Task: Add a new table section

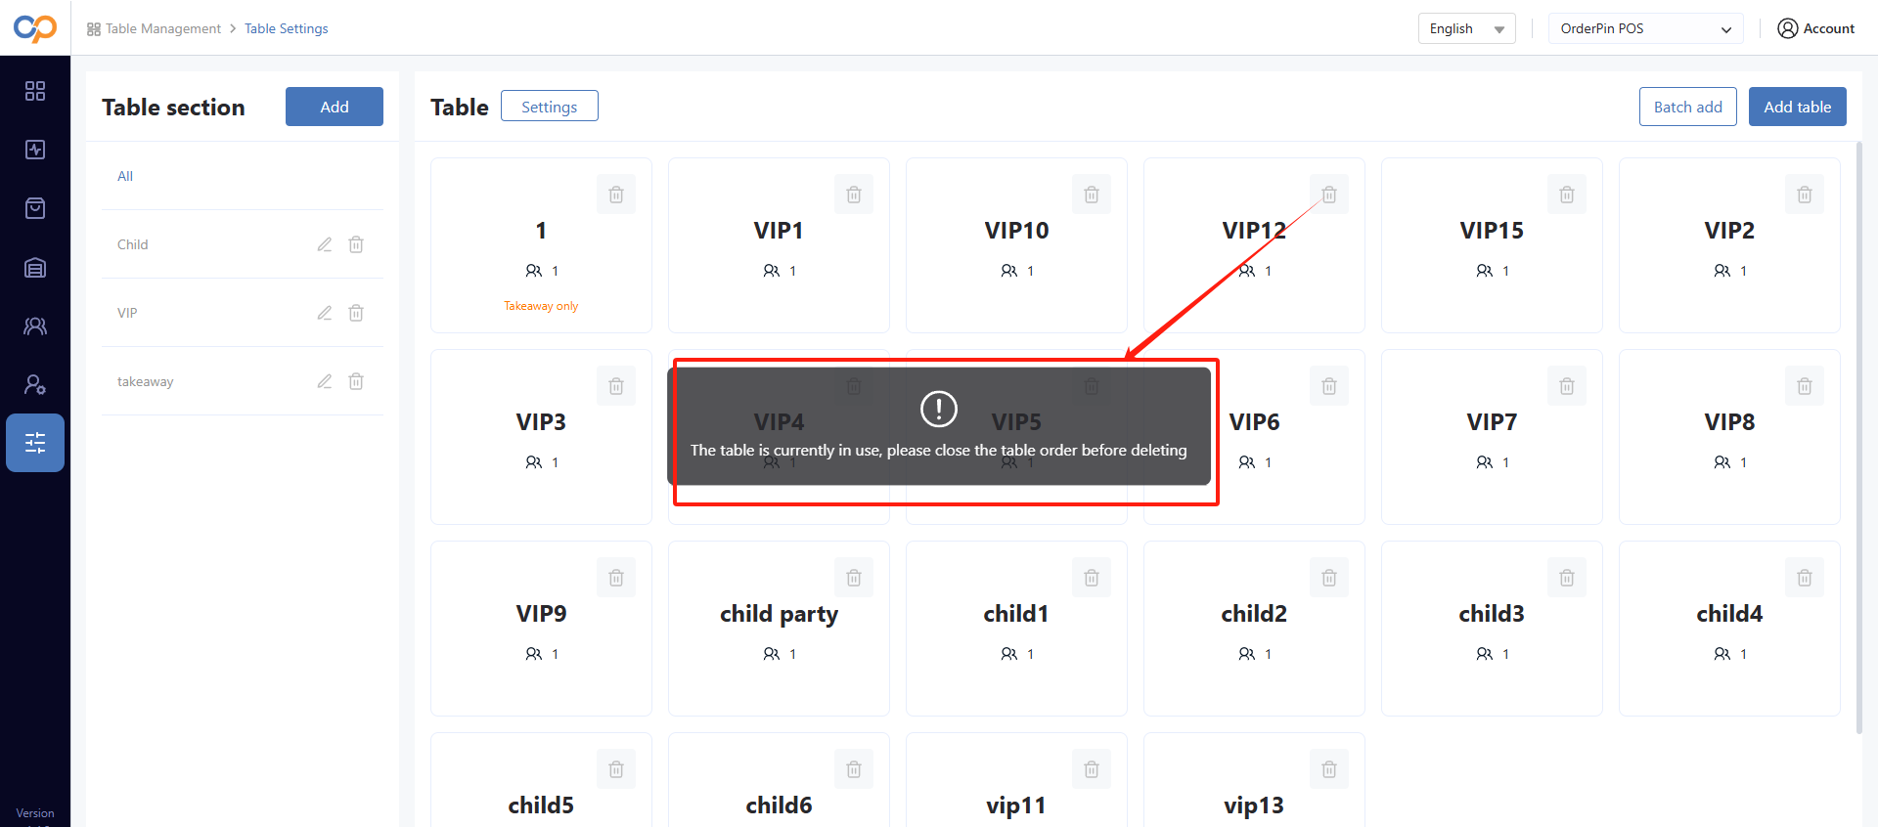Action: coord(335,107)
